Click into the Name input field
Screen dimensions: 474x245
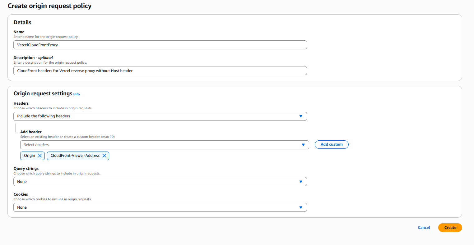(x=160, y=45)
